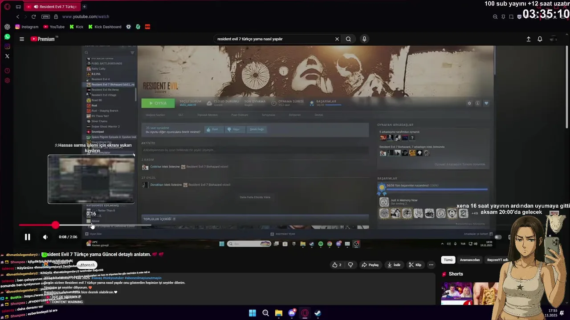
Task: Switch to the Resident Evil 7 Türkçe tab
Action: pyautogui.click(x=53, y=7)
